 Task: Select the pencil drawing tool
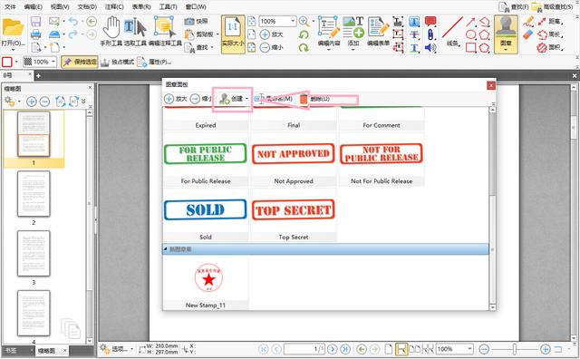tap(529, 21)
